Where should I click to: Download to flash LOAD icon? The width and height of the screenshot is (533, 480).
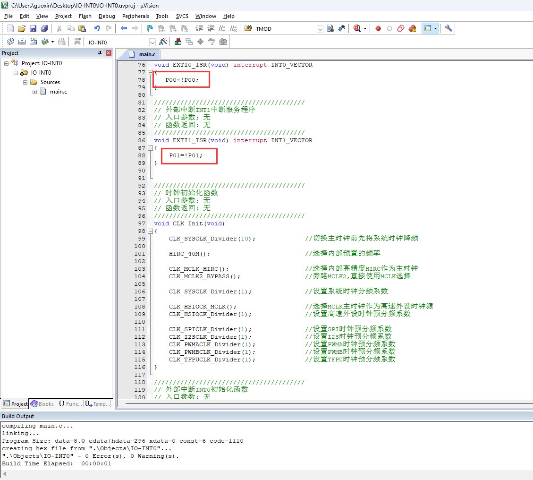point(77,42)
